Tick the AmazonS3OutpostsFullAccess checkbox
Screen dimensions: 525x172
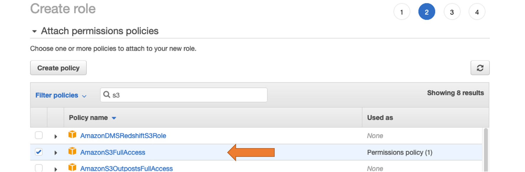(x=39, y=168)
